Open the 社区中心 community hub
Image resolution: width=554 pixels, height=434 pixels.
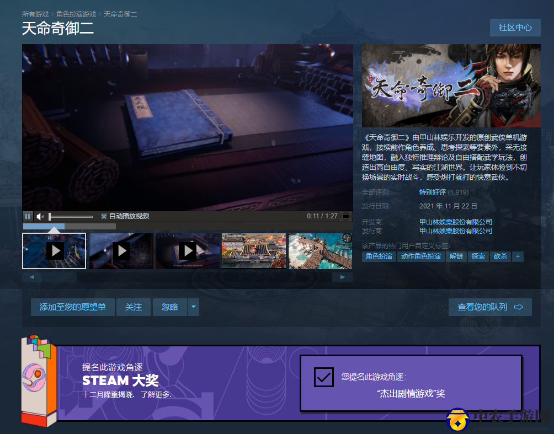pos(515,28)
